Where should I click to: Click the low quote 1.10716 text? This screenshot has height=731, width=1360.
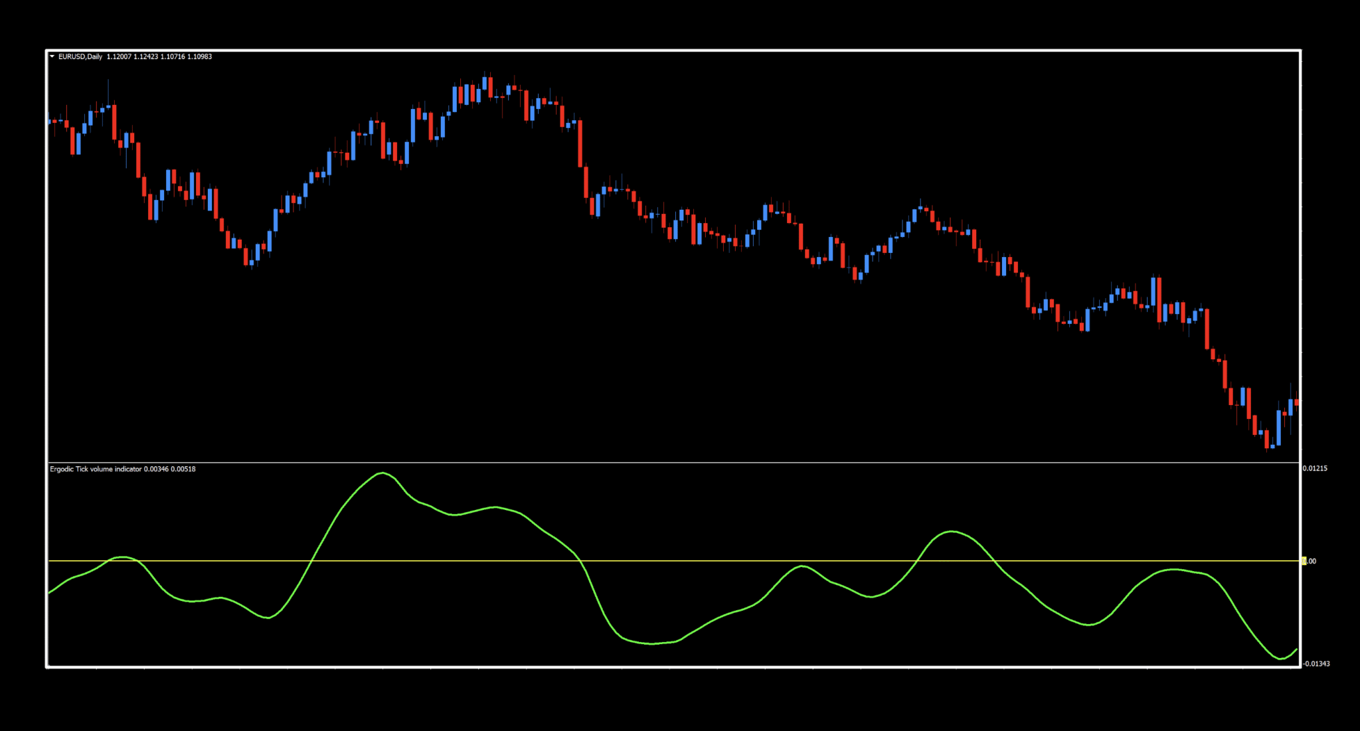coord(173,58)
